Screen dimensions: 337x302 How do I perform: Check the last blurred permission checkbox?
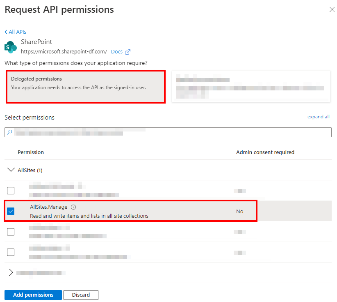tap(11, 252)
